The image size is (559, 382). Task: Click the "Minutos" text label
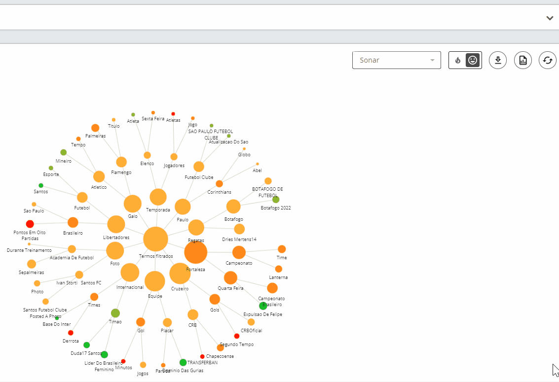click(x=123, y=368)
